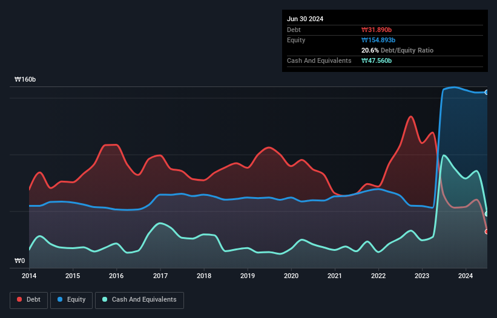The width and height of the screenshot is (497, 318).
Task: Click the Equity label in tooltip
Action: pos(296,40)
